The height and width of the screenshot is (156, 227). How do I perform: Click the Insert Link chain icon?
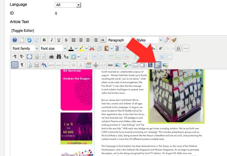click(110, 65)
